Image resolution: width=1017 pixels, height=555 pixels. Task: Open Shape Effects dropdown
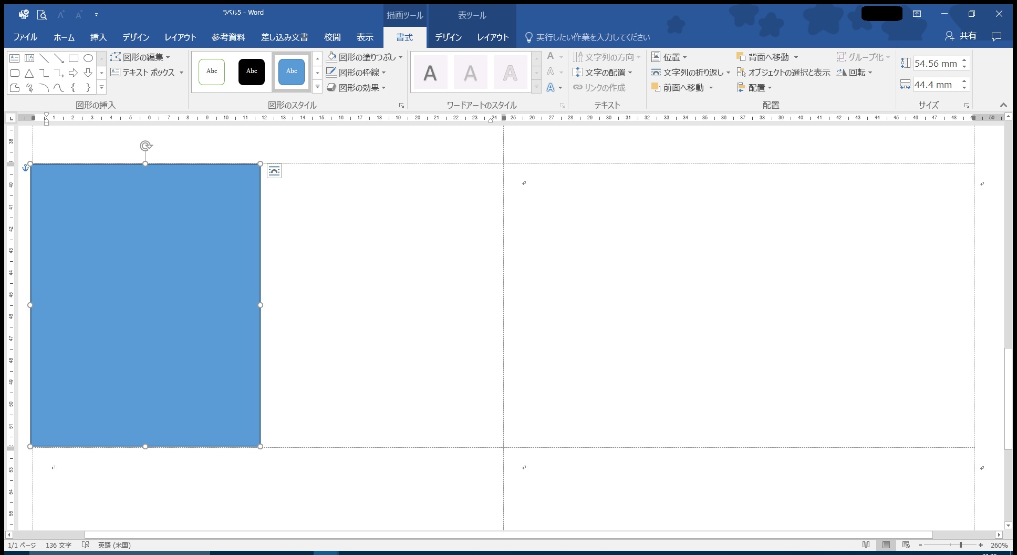(356, 88)
